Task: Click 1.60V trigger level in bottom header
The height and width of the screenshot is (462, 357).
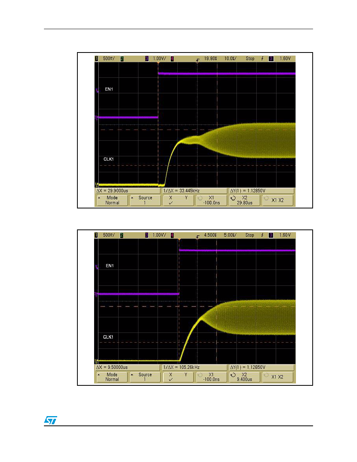Action: pos(285,235)
